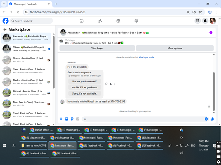
Task: Open conversation information purple icon
Action: 211,33
